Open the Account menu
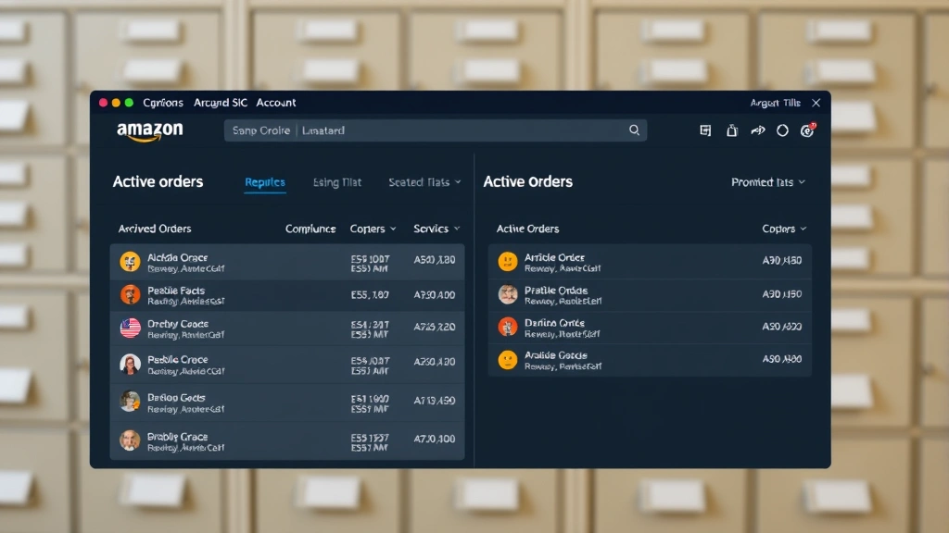The height and width of the screenshot is (533, 949). click(x=275, y=103)
